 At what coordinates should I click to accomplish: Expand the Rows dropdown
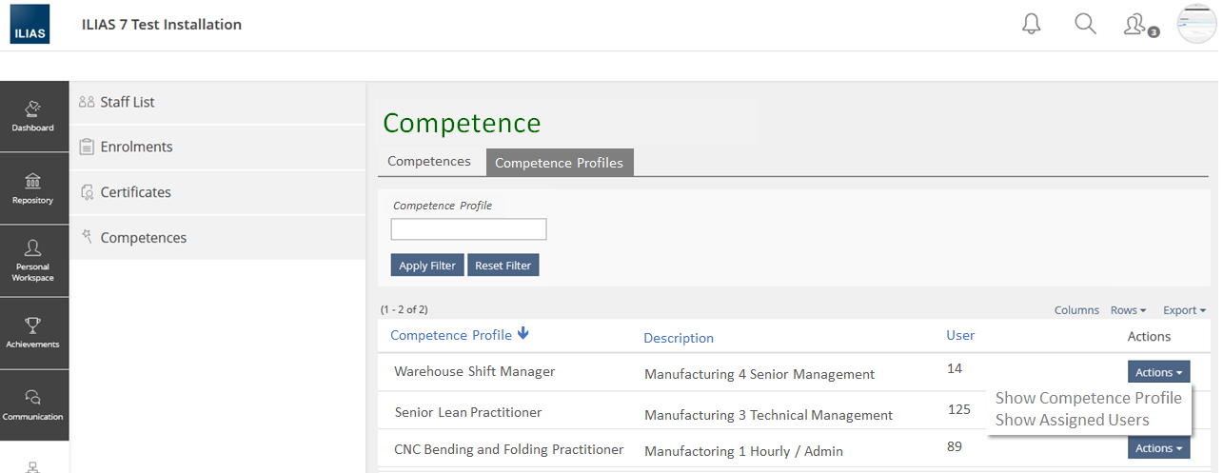coord(1128,310)
